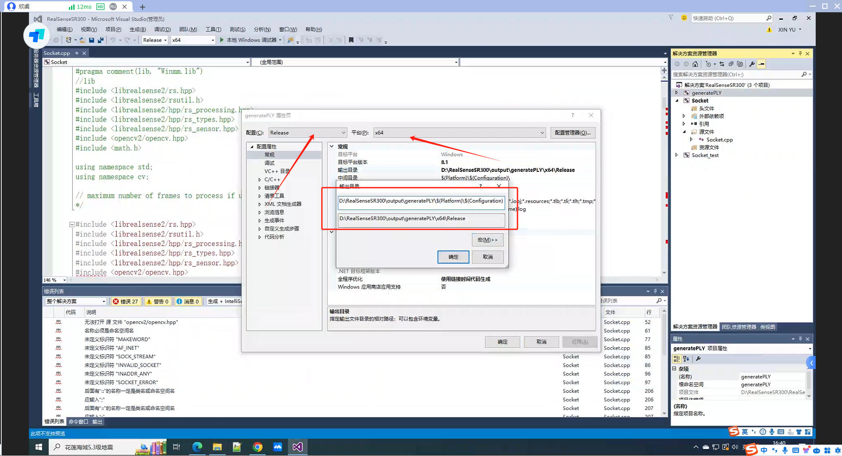Open the 项目(P) menu
This screenshot has height=456, width=842.
(x=113, y=29)
